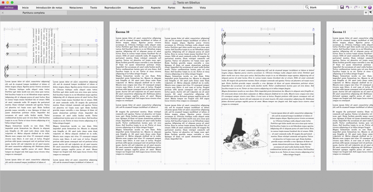Select the 'Escena 10' heading on page two
373x192 pixels.
(122, 32)
